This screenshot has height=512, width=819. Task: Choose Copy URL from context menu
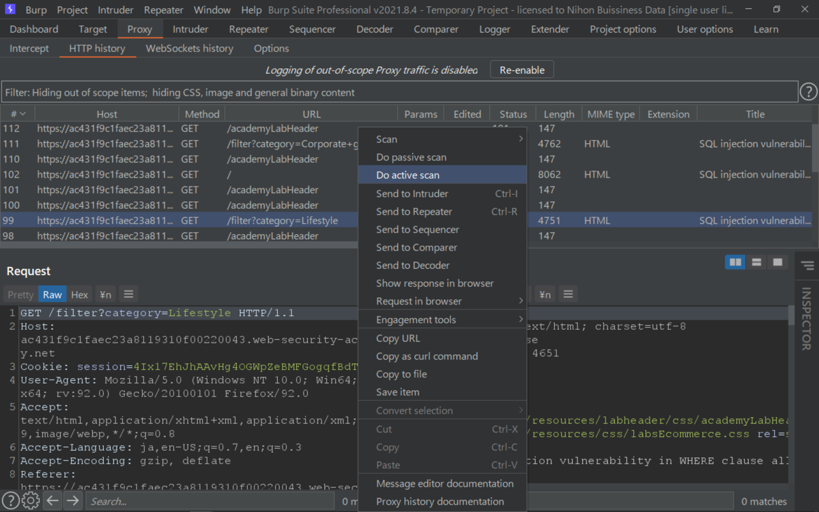[x=442, y=338]
